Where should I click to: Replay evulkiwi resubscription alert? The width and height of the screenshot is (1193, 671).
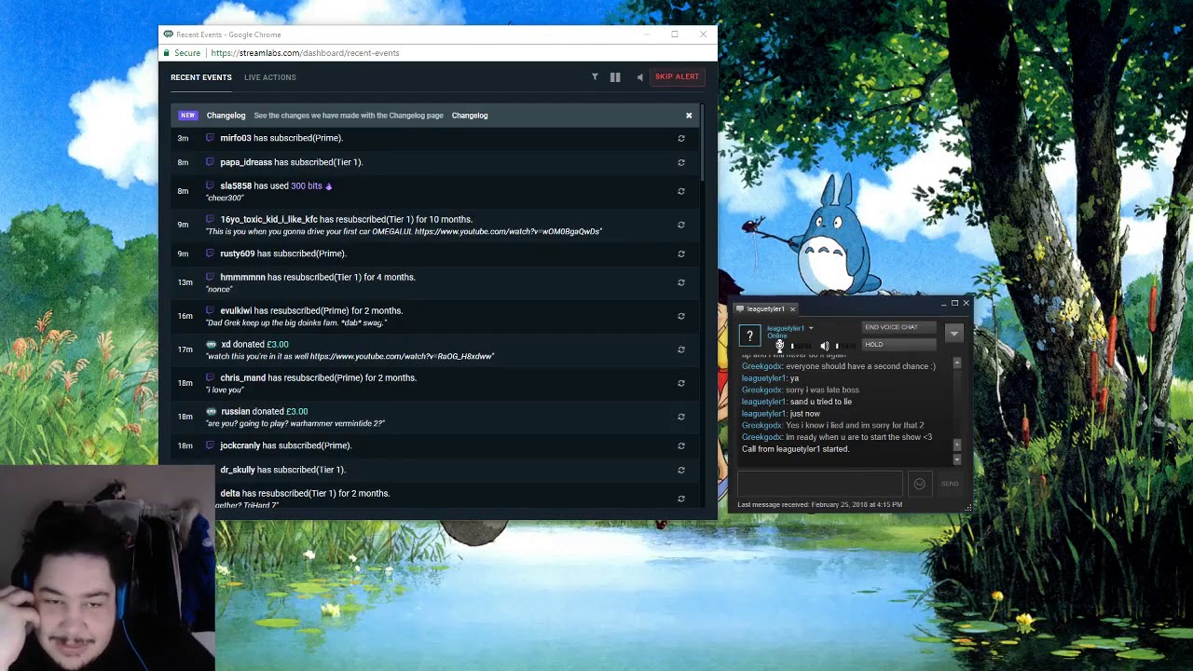click(x=681, y=316)
